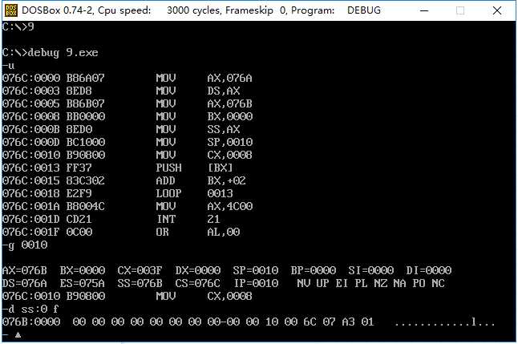The image size is (518, 344).
Task: Click the SI=0000 register value
Action: (x=371, y=270)
